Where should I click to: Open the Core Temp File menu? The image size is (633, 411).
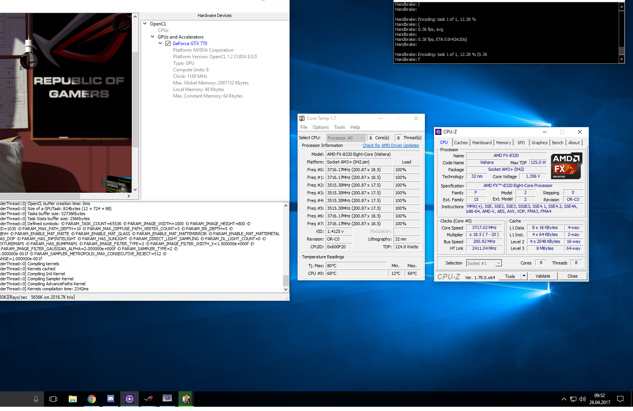(x=304, y=127)
